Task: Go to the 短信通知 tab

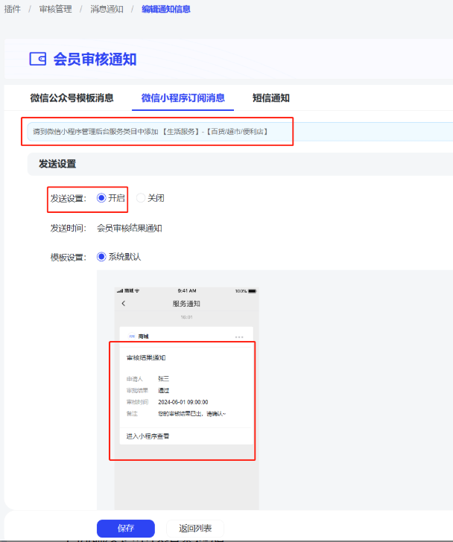Action: pos(270,98)
